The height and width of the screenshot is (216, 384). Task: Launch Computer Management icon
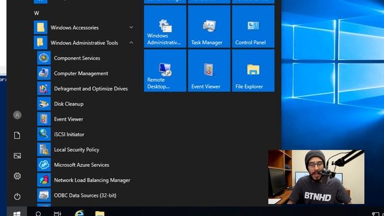(x=44, y=73)
